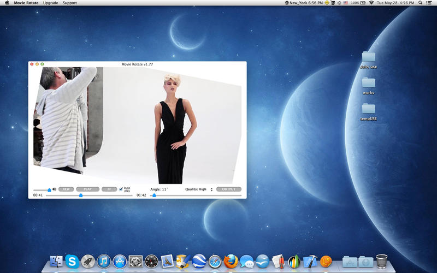The image size is (437, 273).
Task: Click the Movie Rotate v1.77 title bar
Action: coord(137,64)
